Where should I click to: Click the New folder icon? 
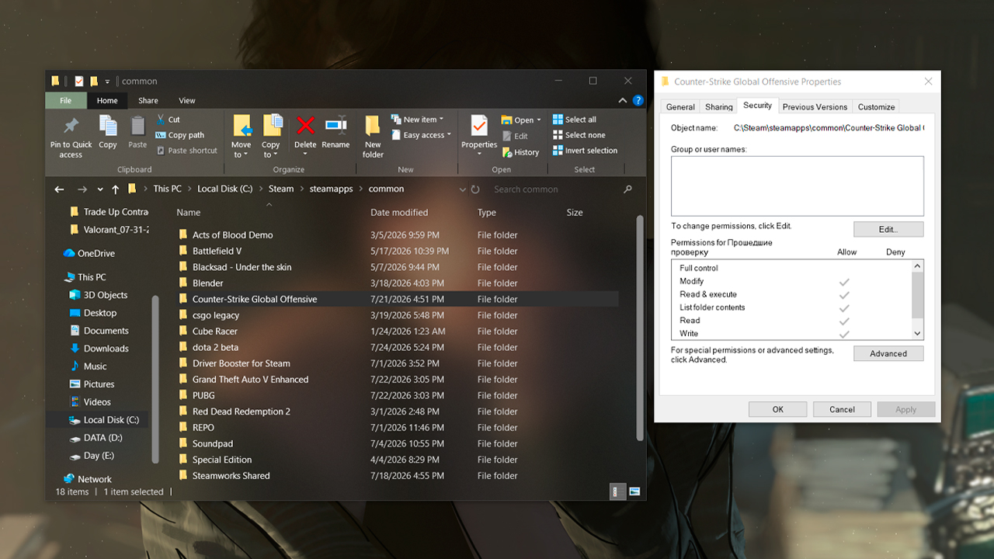click(x=373, y=126)
